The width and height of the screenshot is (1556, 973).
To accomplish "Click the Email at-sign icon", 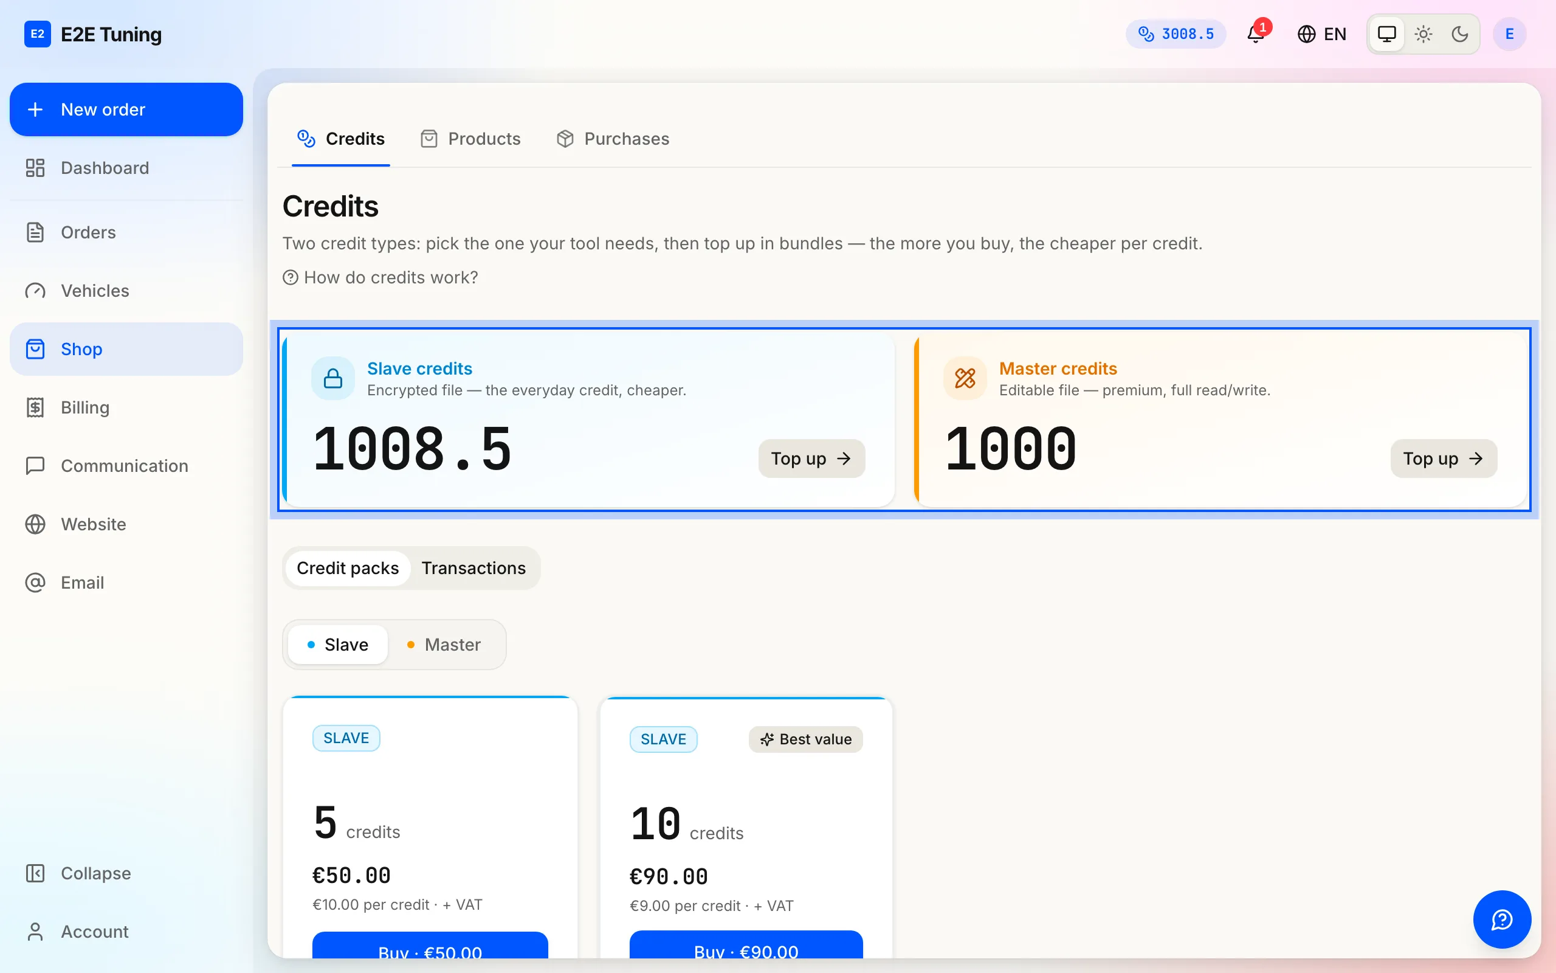I will tap(35, 583).
